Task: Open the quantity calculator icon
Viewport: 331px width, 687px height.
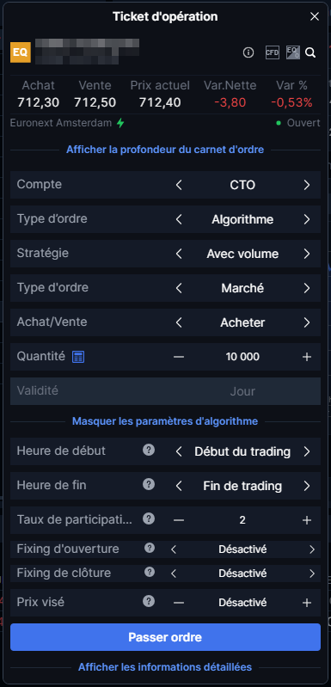Action: [78, 357]
